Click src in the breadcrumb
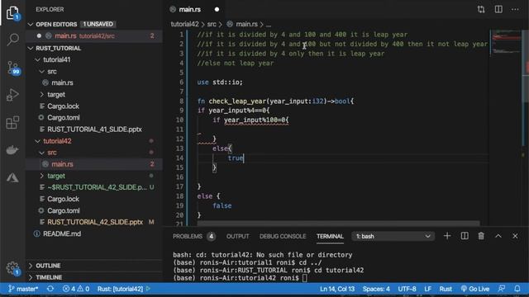The image size is (529, 297). (212, 24)
